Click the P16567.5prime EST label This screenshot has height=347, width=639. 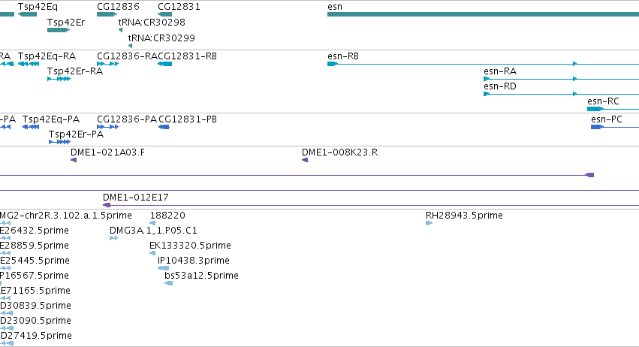[x=35, y=276]
